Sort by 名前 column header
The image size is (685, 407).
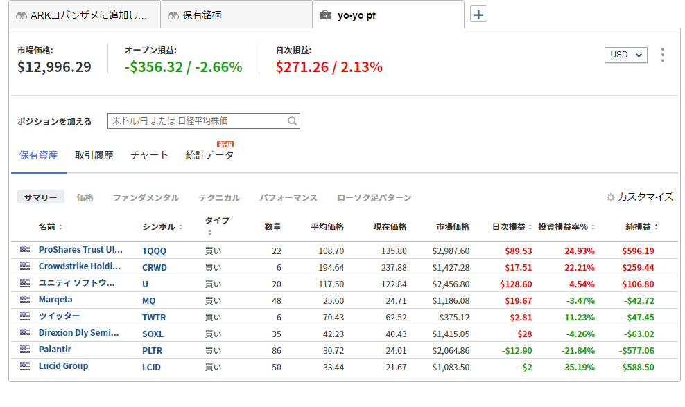click(x=50, y=227)
